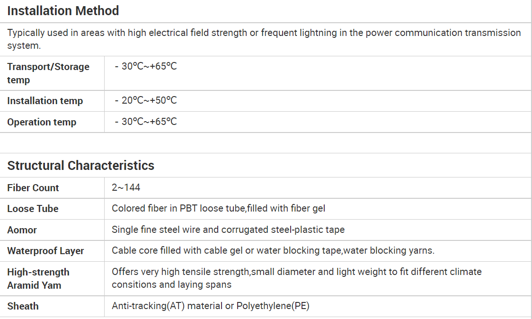
Task: Click the corrugated steel-plastic tape description
Action: tap(228, 230)
